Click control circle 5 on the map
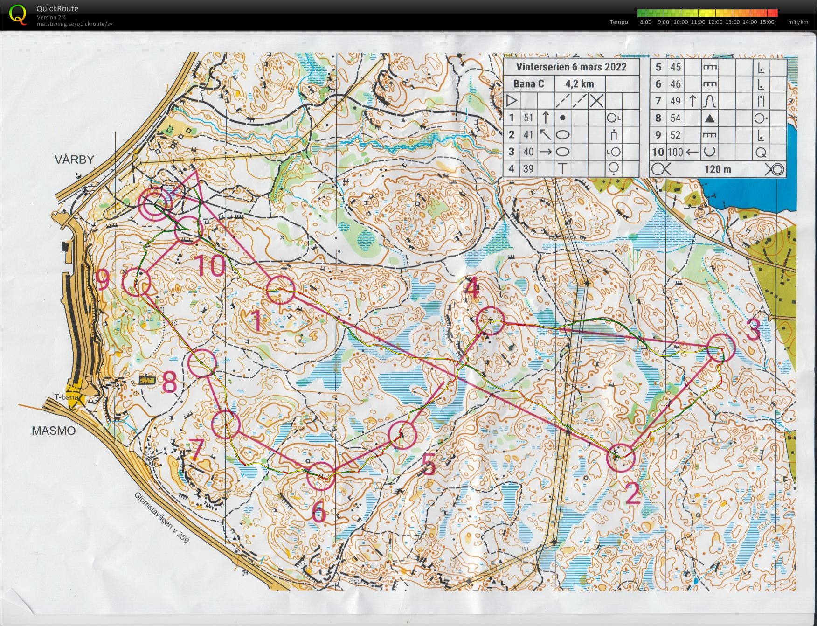 pyautogui.click(x=402, y=435)
